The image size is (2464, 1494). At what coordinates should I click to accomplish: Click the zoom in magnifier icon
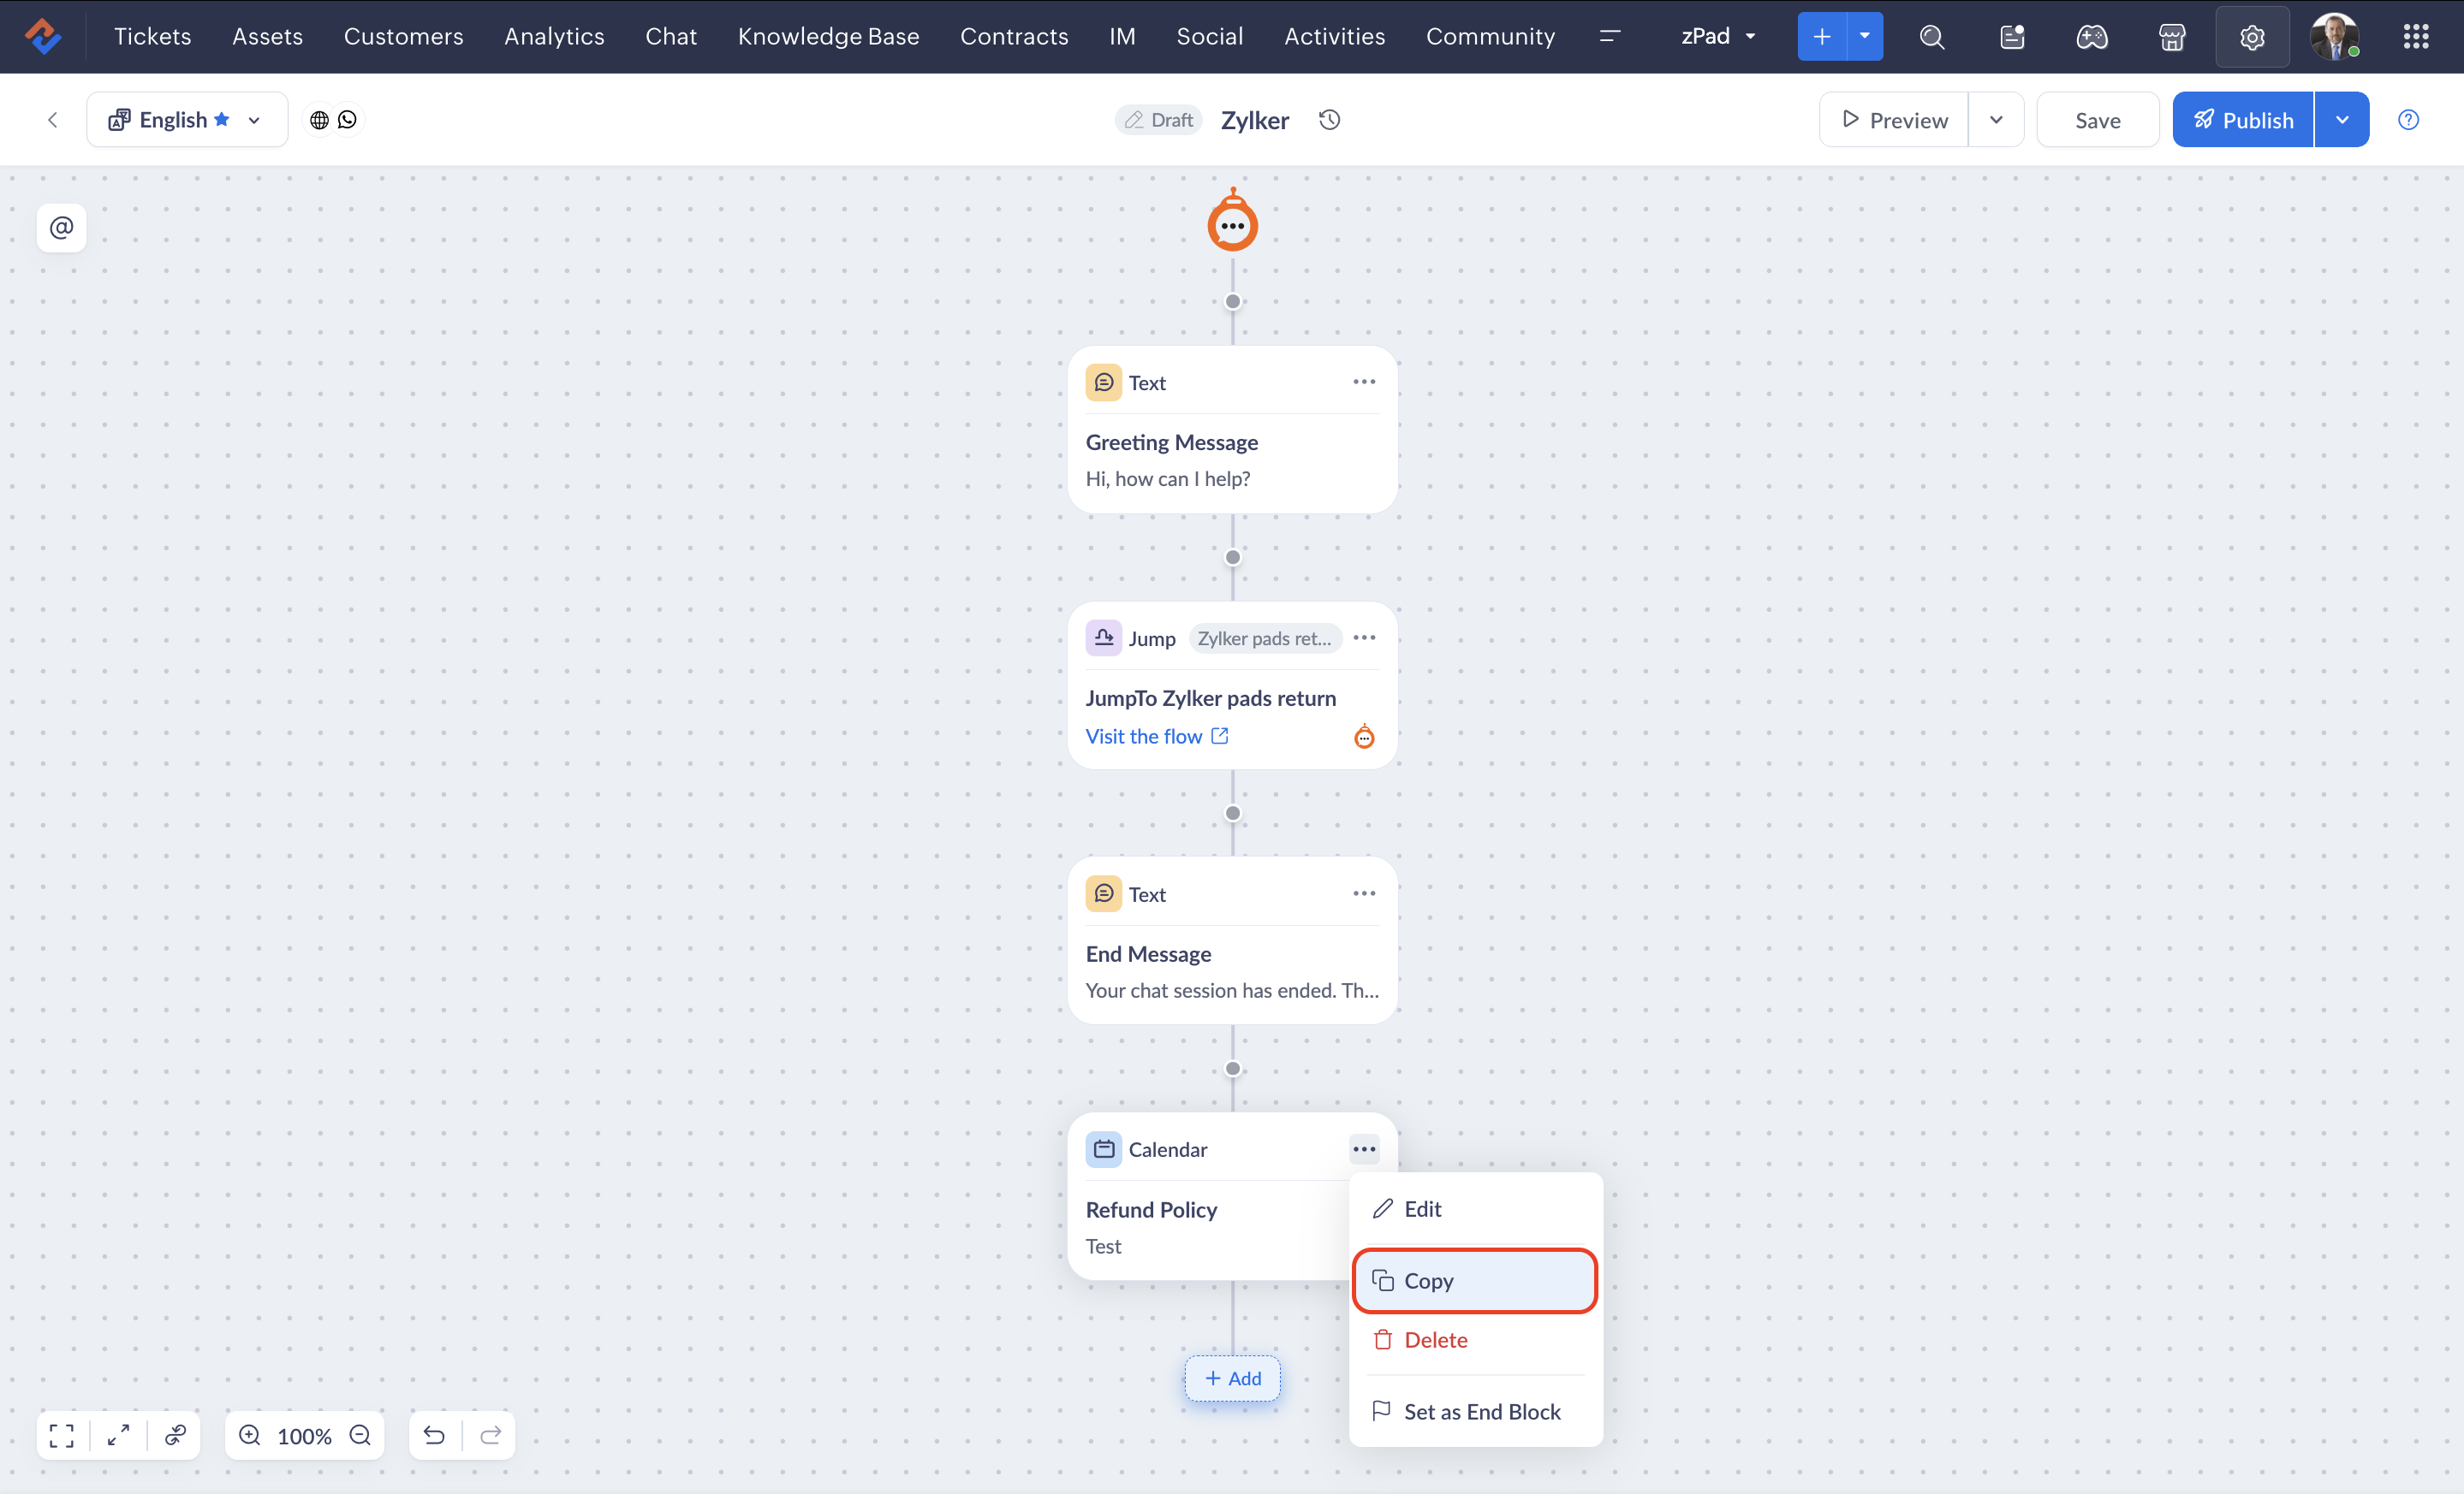[x=250, y=1435]
